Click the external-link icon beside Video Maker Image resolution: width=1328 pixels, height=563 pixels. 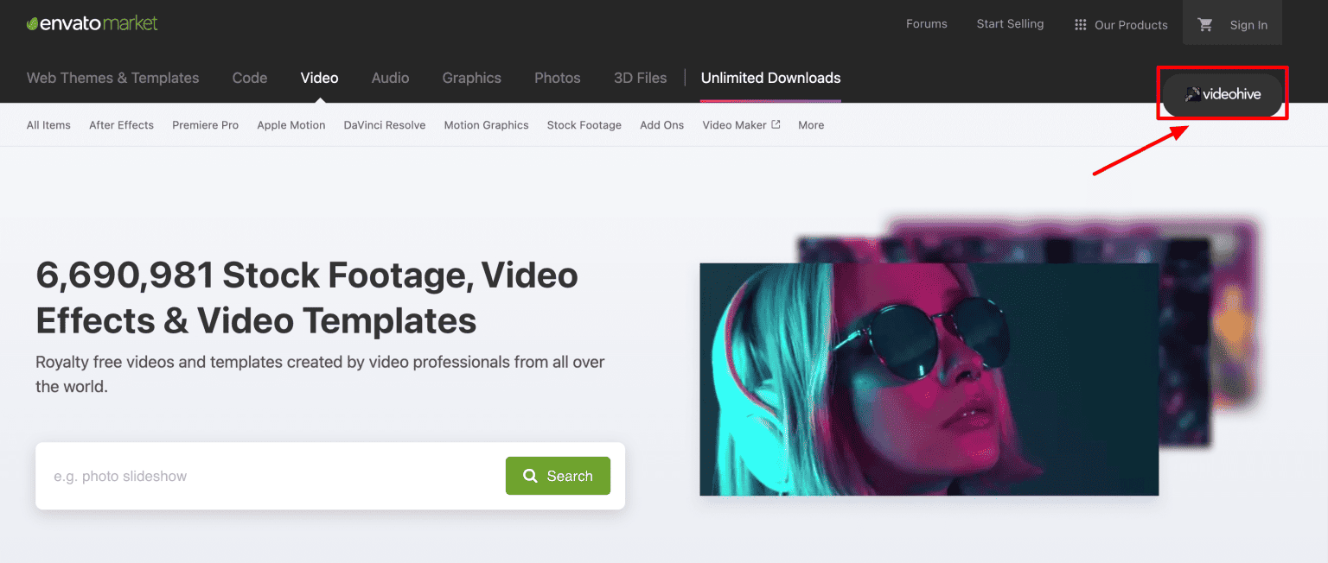click(x=776, y=124)
